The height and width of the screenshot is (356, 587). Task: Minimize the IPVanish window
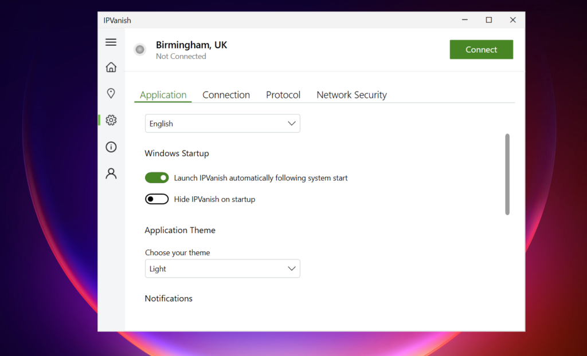pyautogui.click(x=465, y=20)
